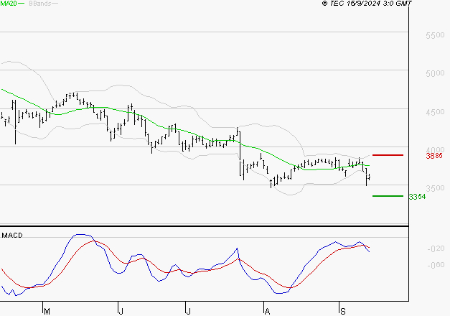Click the red 3885 resistance value
Viewport: 450px width, 316px height.
434,156
